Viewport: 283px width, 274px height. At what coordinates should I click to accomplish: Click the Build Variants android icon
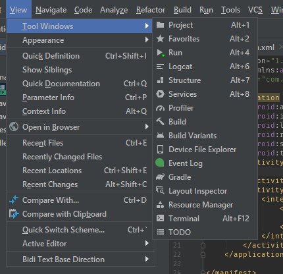point(160,136)
